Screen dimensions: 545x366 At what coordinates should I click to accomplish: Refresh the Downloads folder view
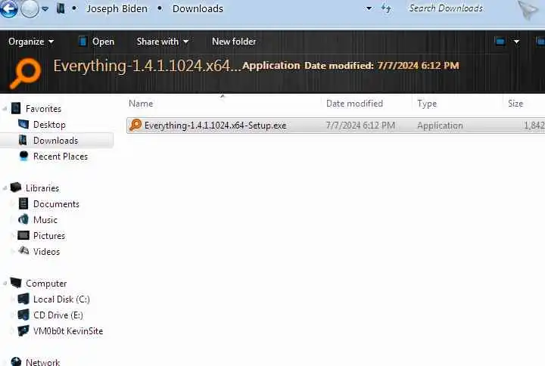coord(386,8)
